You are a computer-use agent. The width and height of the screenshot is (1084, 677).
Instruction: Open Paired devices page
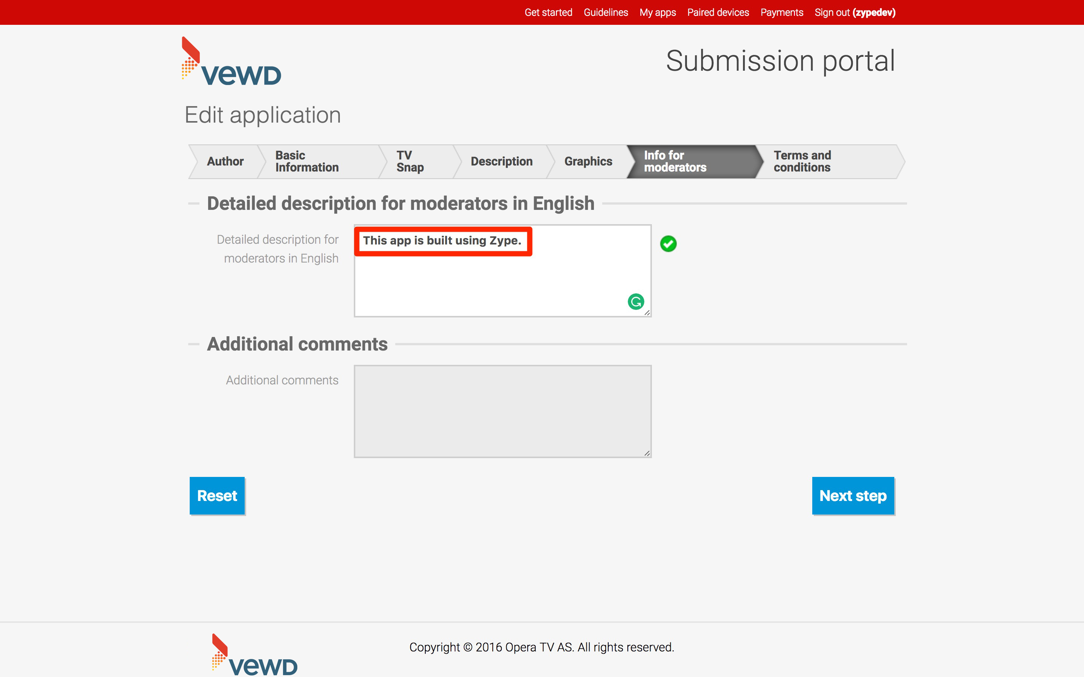(x=718, y=12)
